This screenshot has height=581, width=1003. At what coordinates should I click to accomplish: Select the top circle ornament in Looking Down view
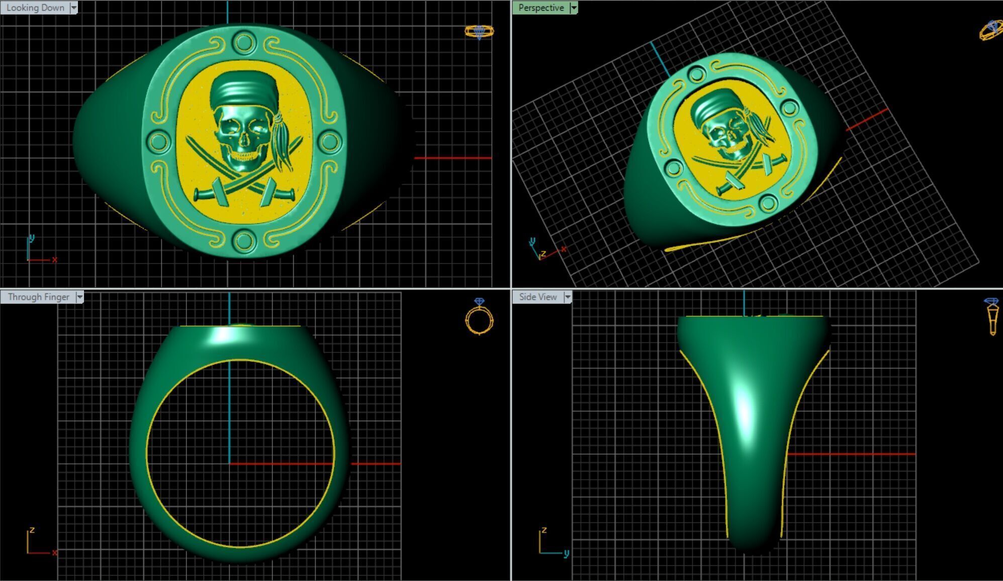pos(244,44)
